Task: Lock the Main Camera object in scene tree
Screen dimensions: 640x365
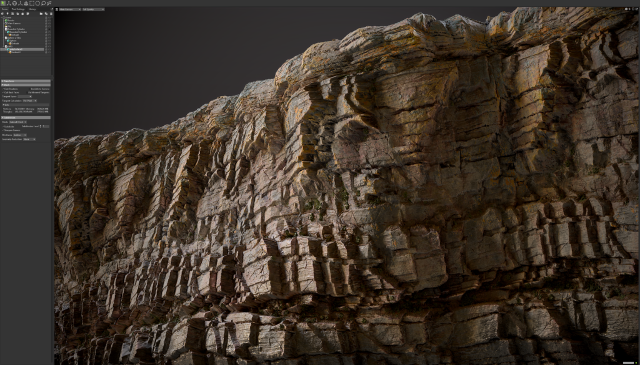Action: point(46,23)
